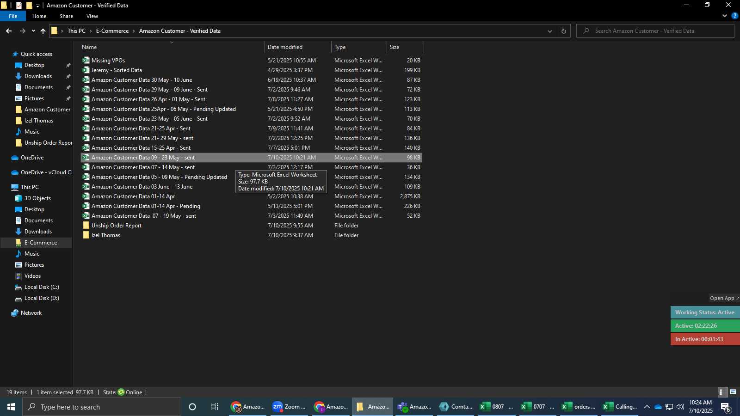The width and height of the screenshot is (740, 416).
Task: Switch to the Zoom taskbar app
Action: (289, 407)
